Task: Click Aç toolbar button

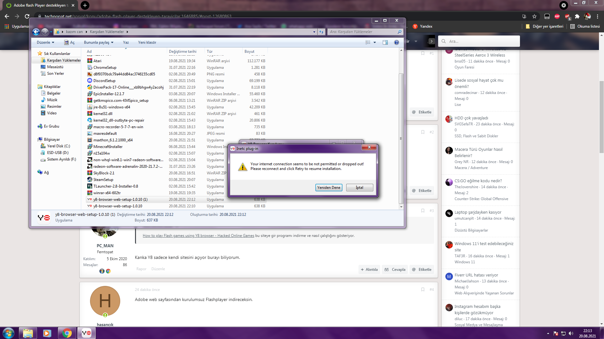Action: click(x=70, y=42)
